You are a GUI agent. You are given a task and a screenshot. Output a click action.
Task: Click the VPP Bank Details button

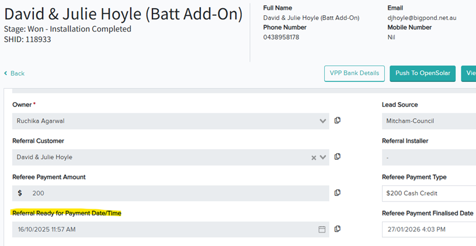click(355, 73)
